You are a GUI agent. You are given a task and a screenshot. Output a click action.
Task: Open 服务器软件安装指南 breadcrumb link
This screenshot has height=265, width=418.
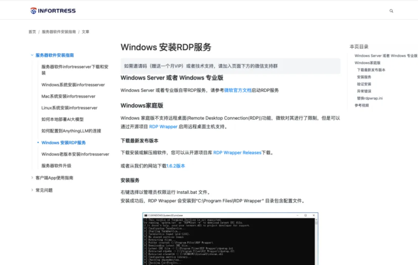pos(59,32)
